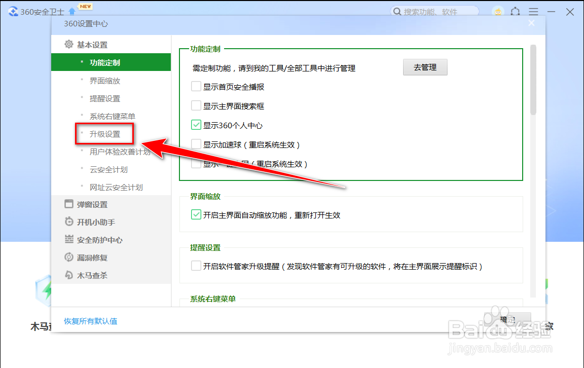Click the search box 搜索功能、软件
This screenshot has height=368, width=584.
coord(434,12)
